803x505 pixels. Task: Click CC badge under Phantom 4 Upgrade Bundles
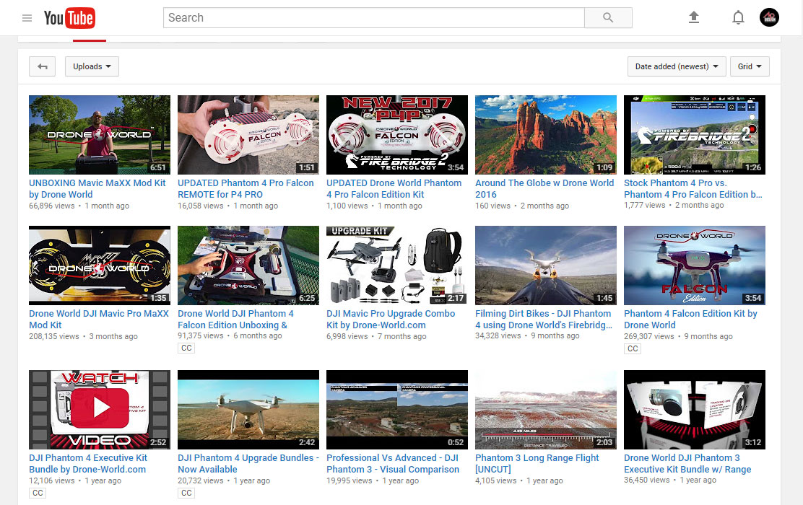(186, 493)
